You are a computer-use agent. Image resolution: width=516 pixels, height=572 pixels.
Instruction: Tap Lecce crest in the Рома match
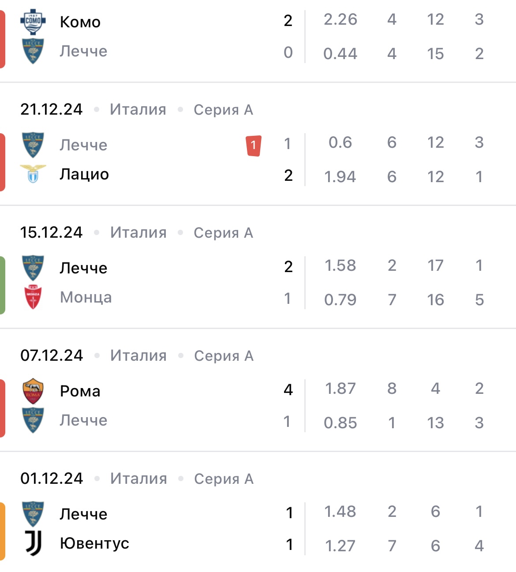coord(33,420)
